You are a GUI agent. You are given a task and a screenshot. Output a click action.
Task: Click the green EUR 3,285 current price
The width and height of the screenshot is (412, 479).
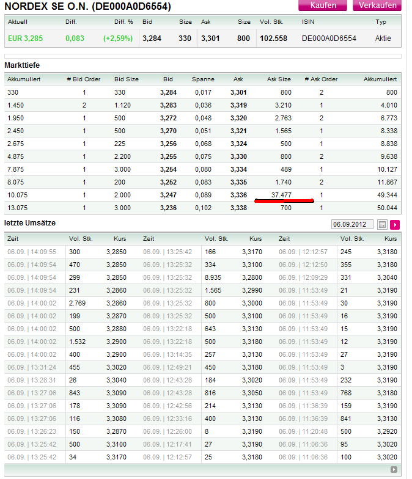pyautogui.click(x=25, y=38)
